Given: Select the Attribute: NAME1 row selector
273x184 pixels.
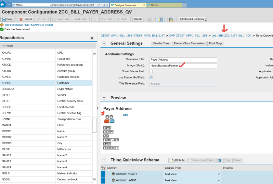Looking at the screenshot, I should (103, 174).
